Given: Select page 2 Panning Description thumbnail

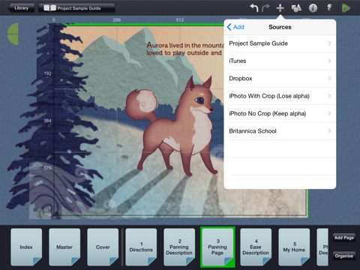Looking at the screenshot, I should coord(179,247).
